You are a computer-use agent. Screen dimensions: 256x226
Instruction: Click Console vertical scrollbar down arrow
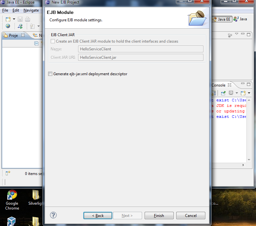click(x=249, y=160)
